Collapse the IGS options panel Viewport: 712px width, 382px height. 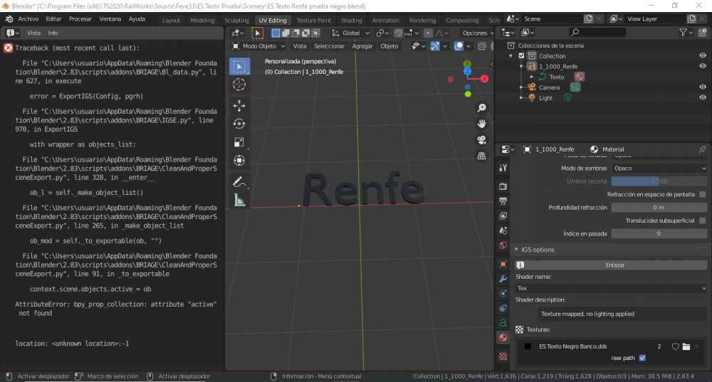pyautogui.click(x=516, y=250)
